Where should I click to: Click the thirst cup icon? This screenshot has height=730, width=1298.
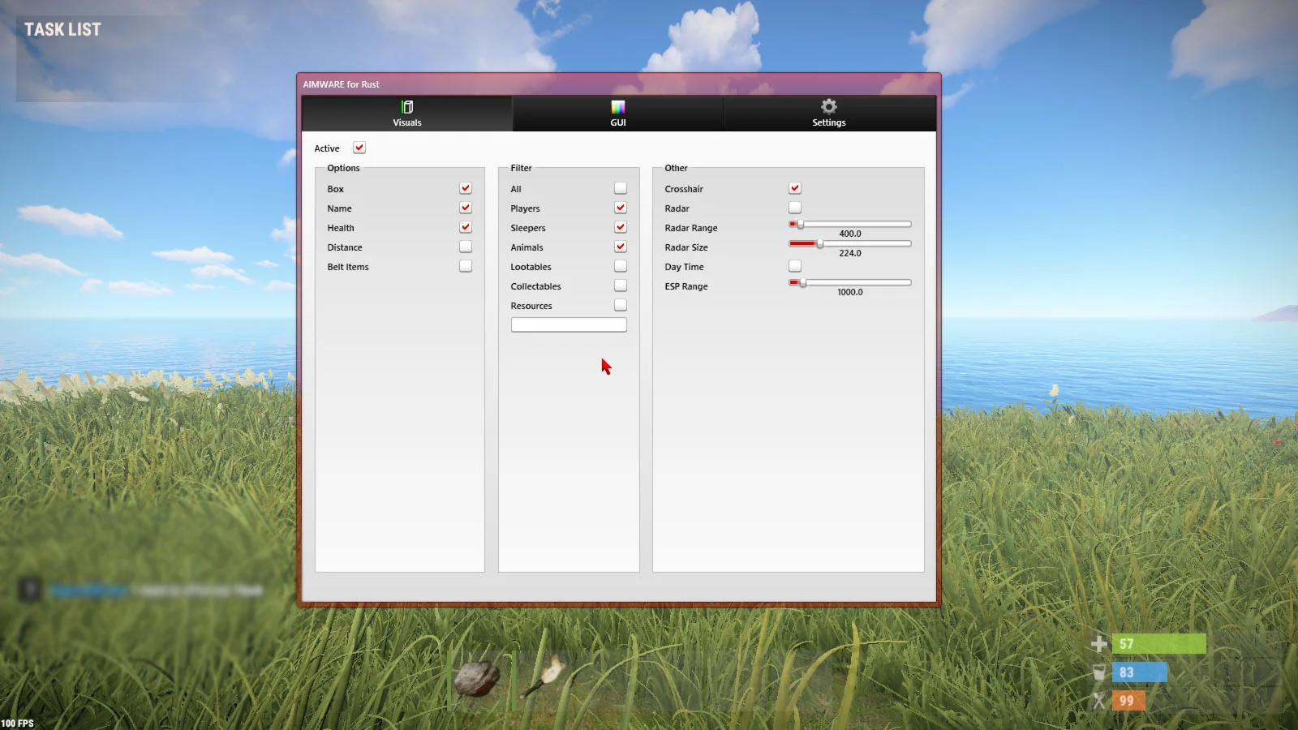tap(1099, 672)
